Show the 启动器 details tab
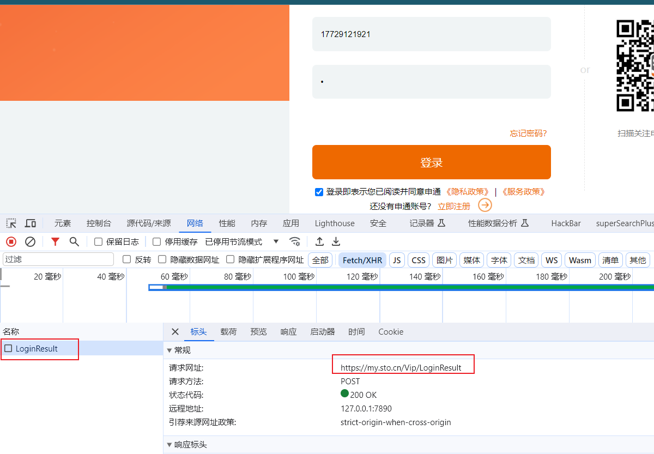This screenshot has height=454, width=654. tap(323, 331)
